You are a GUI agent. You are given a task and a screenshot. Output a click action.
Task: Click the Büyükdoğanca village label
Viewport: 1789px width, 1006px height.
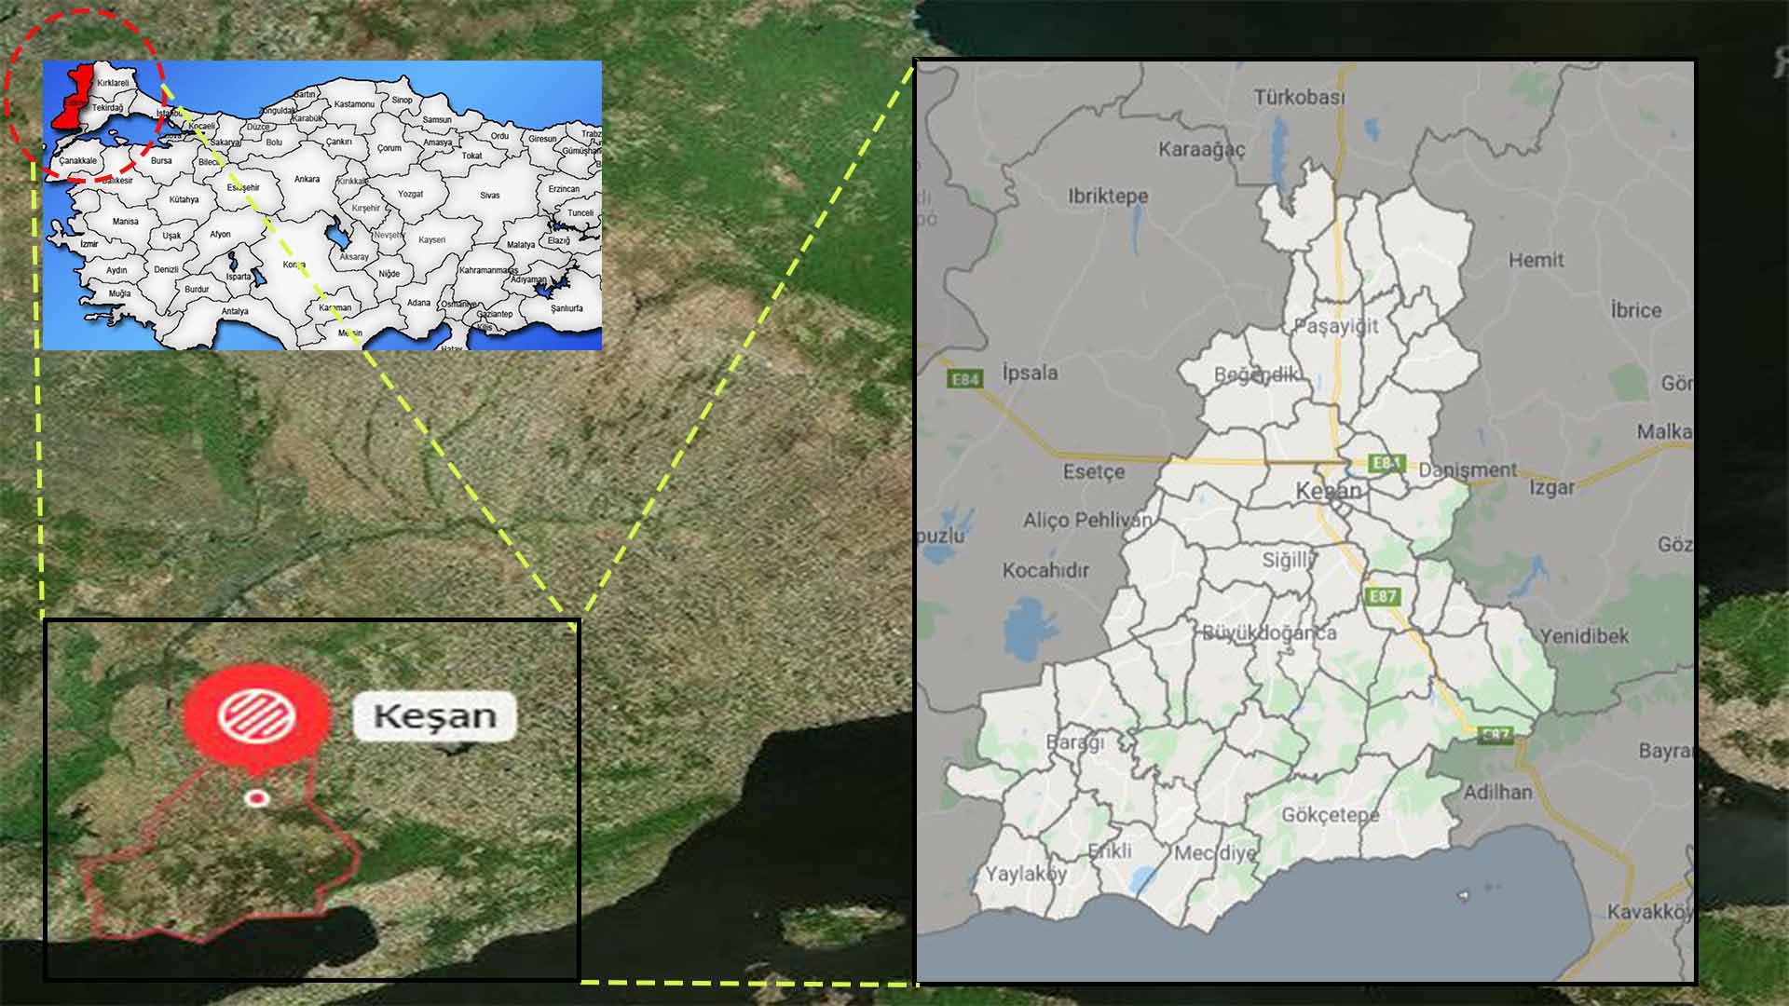(1269, 633)
